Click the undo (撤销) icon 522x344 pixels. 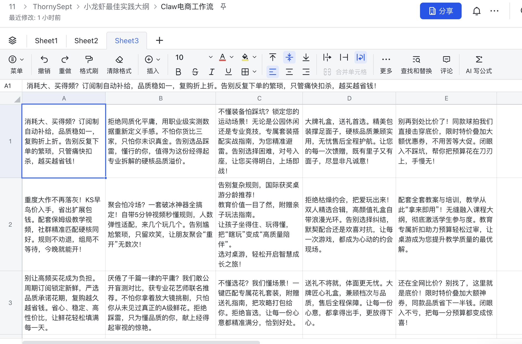click(x=44, y=60)
